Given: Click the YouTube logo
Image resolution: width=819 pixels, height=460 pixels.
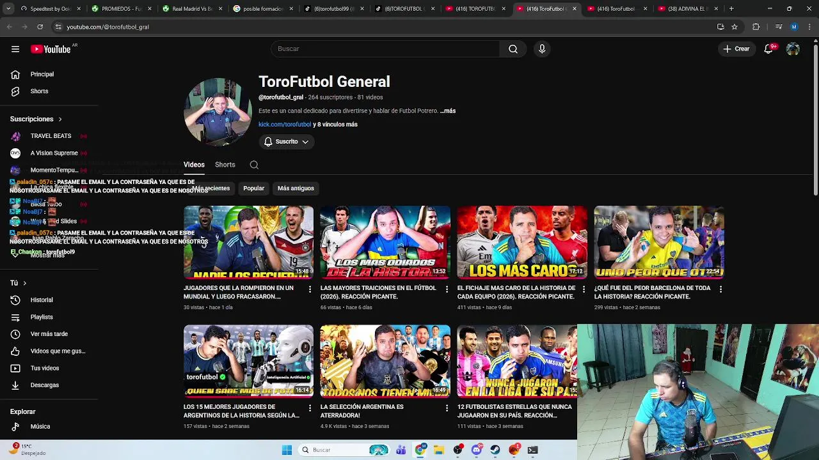Looking at the screenshot, I should coord(51,49).
